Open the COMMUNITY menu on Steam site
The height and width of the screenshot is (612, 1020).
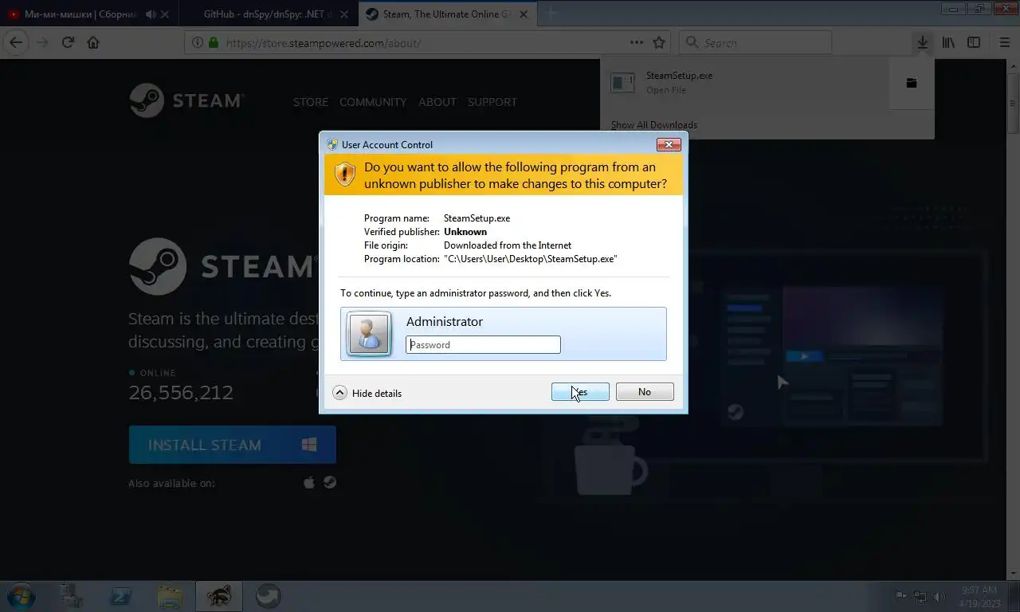[x=373, y=102]
